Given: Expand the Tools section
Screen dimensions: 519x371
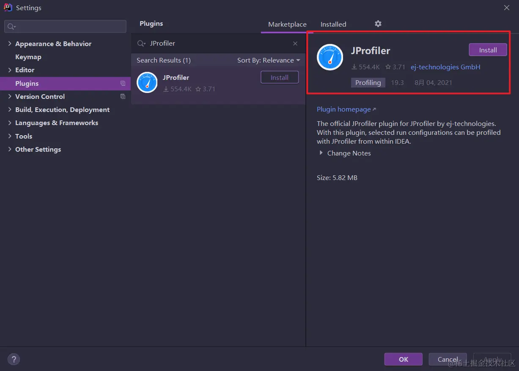Looking at the screenshot, I should coord(10,136).
